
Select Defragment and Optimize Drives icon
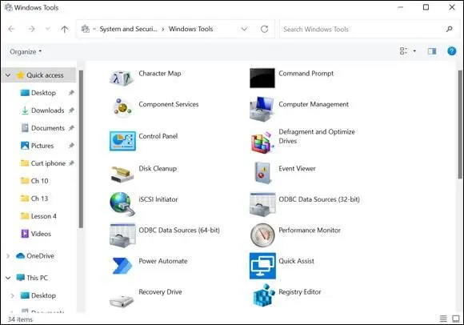(262, 142)
